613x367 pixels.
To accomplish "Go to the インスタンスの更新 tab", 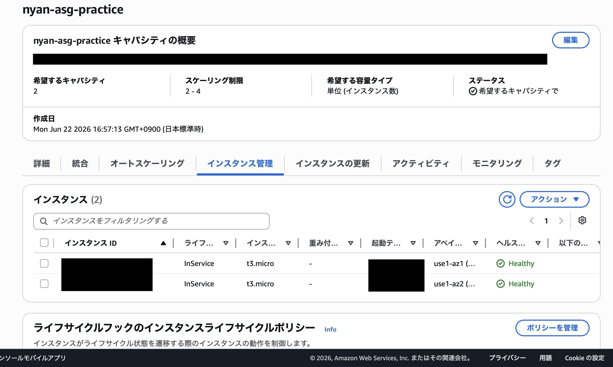I will [333, 163].
